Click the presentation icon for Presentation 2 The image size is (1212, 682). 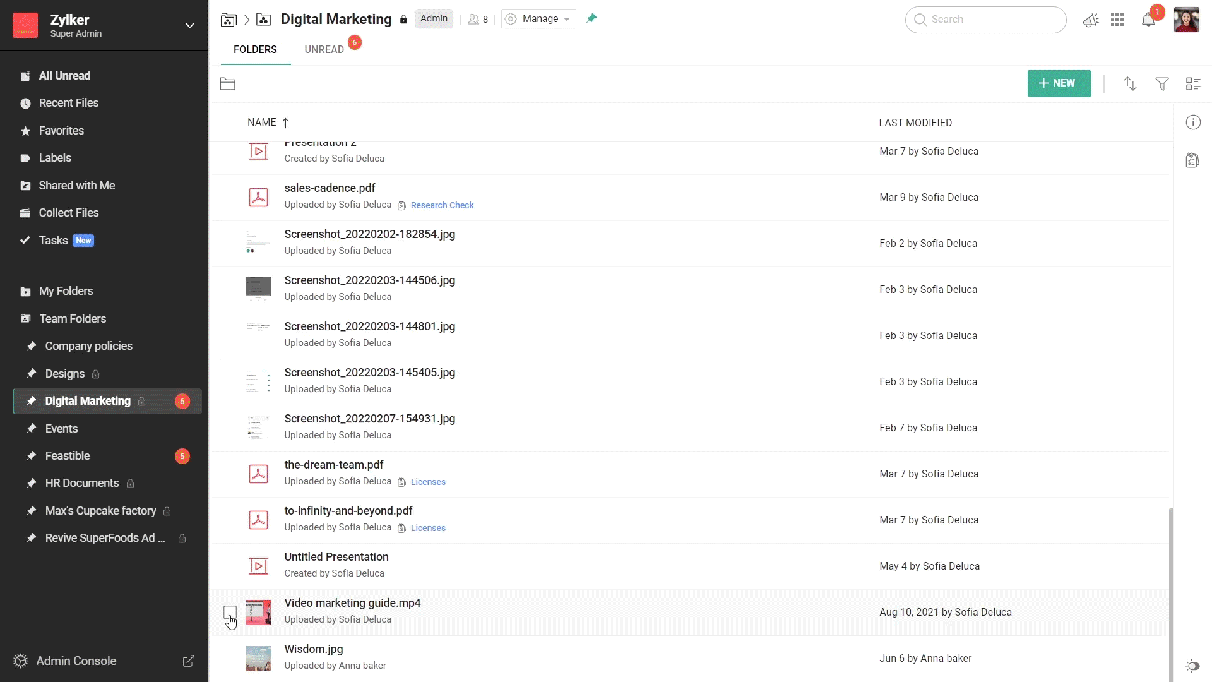click(258, 152)
